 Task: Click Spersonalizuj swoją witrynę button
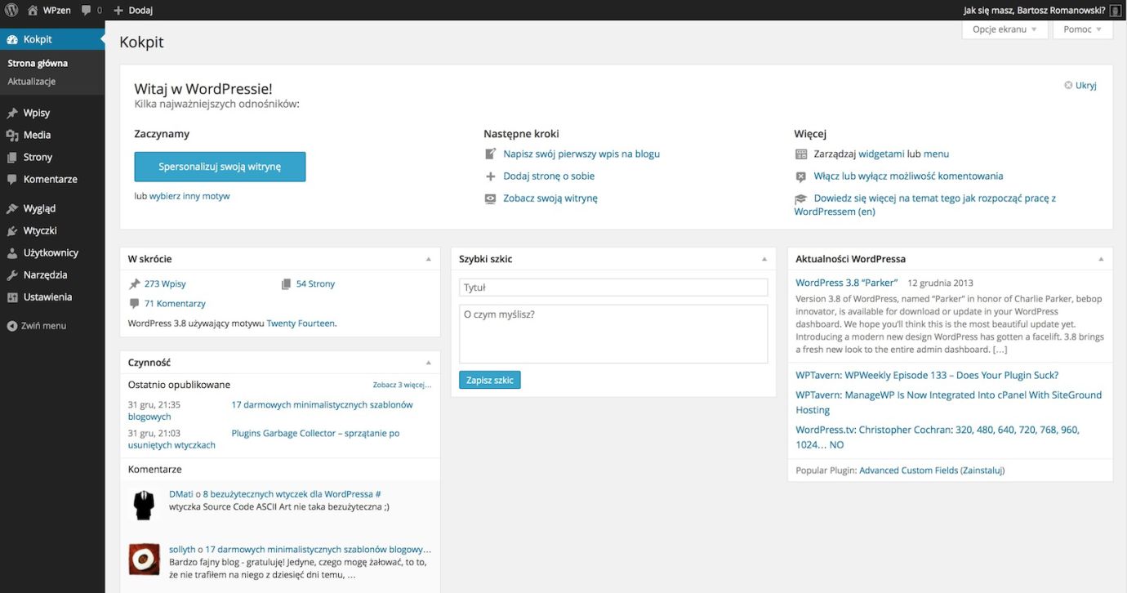(220, 167)
